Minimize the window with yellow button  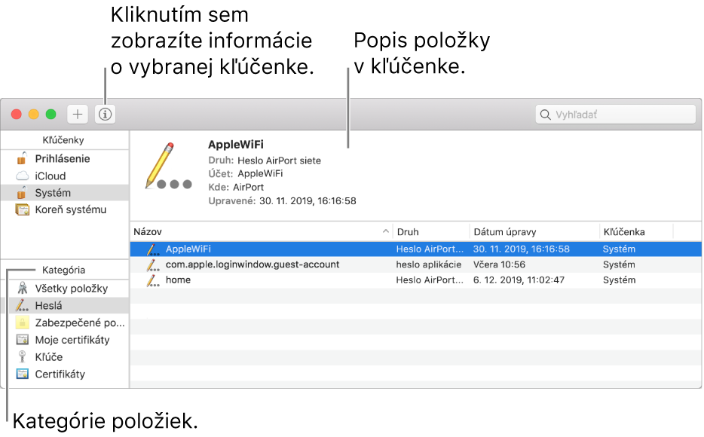[x=34, y=115]
